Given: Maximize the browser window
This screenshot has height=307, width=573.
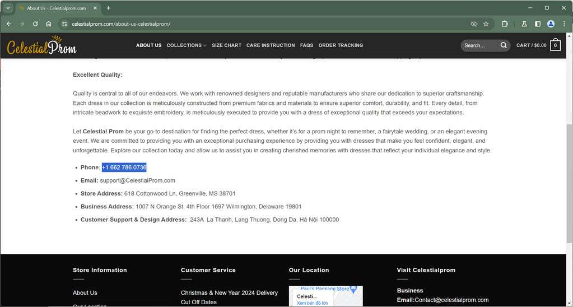Looking at the screenshot, I should (x=547, y=8).
